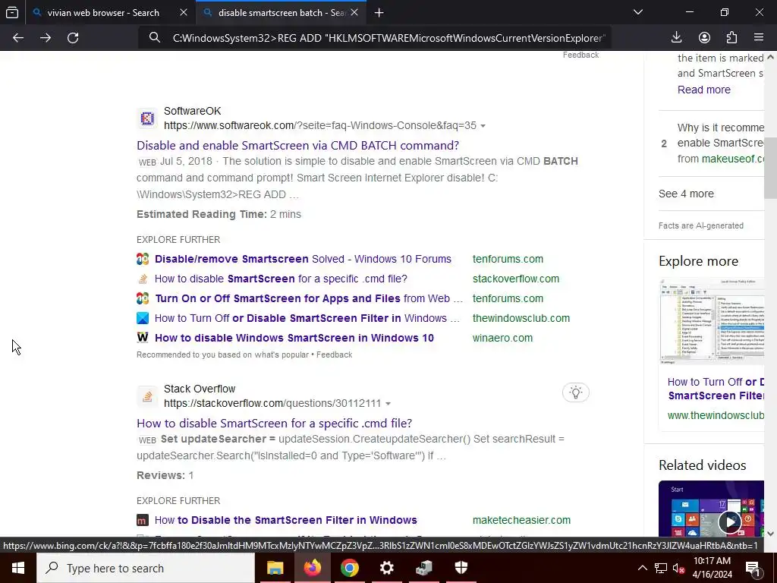This screenshot has width=777, height=583.
Task: Click the maketecheasier.com domain text
Action: (521, 520)
